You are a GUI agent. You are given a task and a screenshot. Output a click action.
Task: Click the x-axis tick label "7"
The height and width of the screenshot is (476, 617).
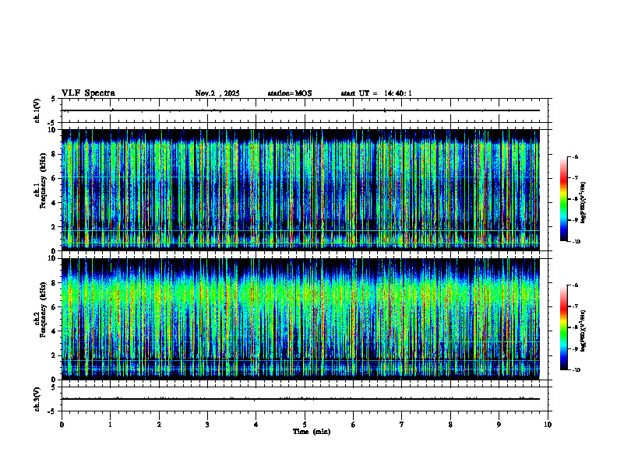coord(402,425)
